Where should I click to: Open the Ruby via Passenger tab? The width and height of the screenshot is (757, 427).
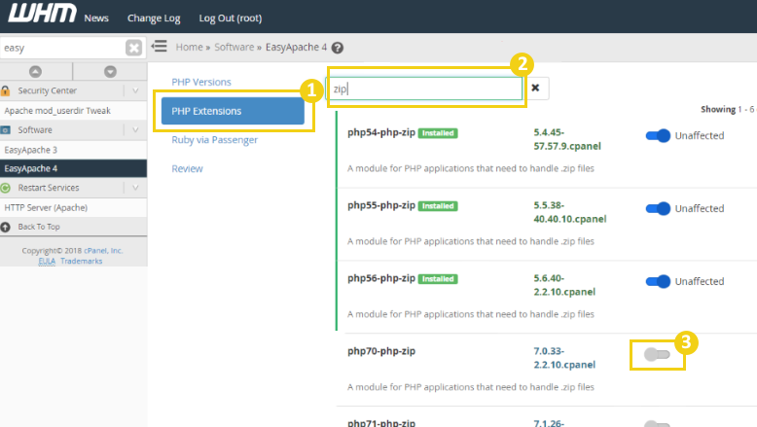coord(214,140)
